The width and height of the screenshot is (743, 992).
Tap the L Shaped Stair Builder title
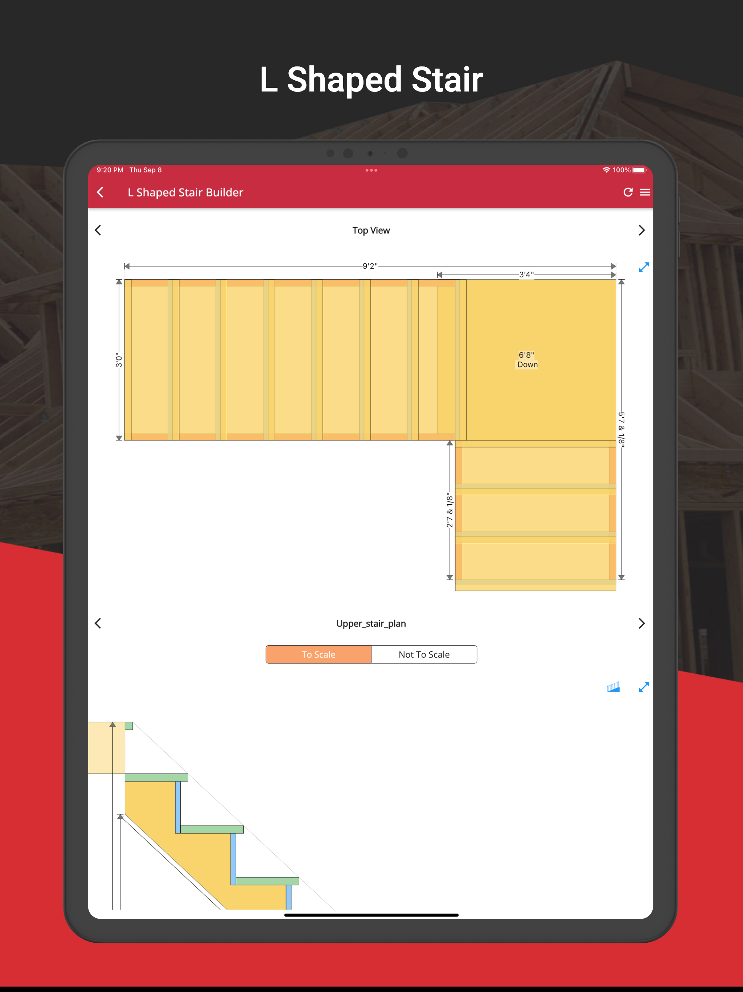coord(185,192)
